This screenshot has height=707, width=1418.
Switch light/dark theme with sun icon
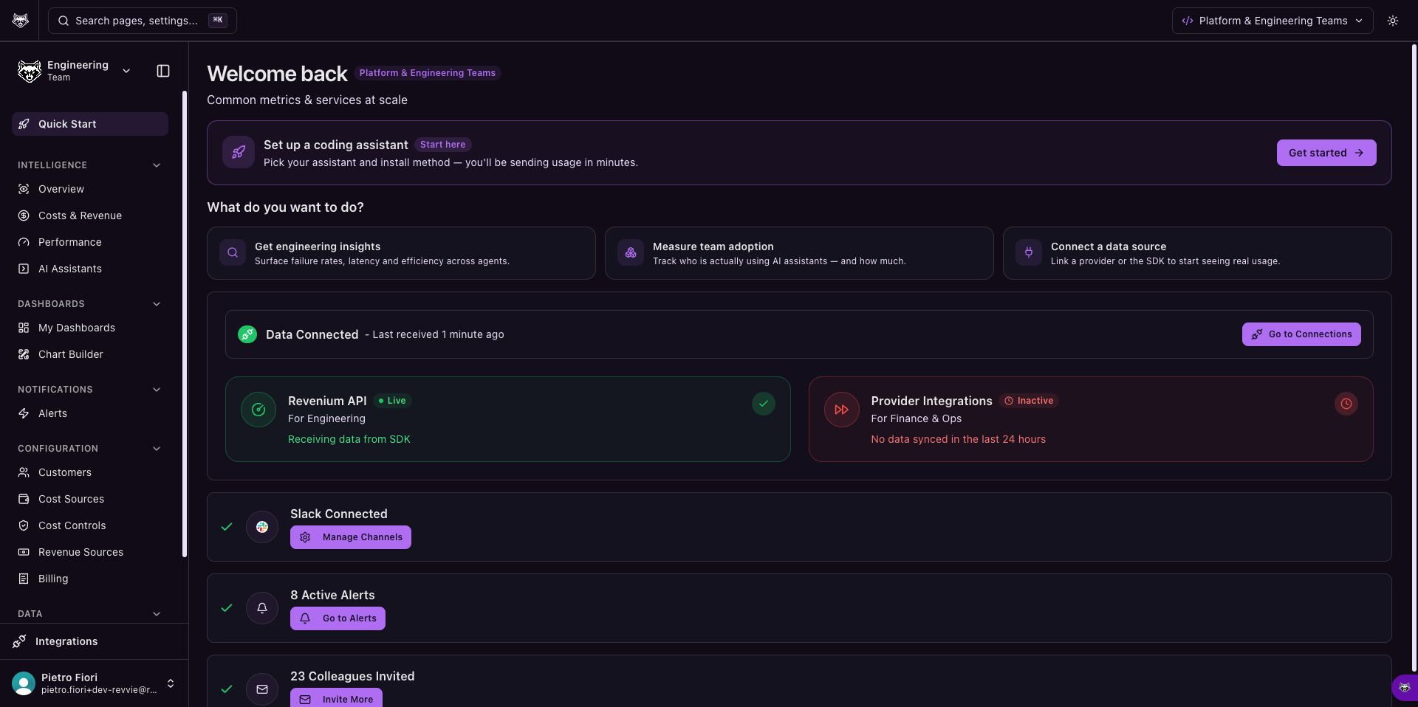click(x=1393, y=21)
